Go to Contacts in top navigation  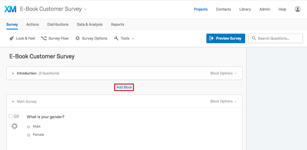pyautogui.click(x=224, y=9)
